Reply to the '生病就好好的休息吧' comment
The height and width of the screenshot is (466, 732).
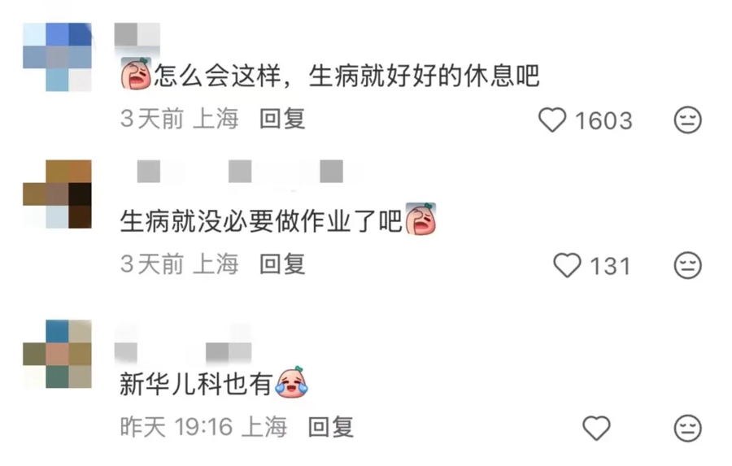[282, 119]
